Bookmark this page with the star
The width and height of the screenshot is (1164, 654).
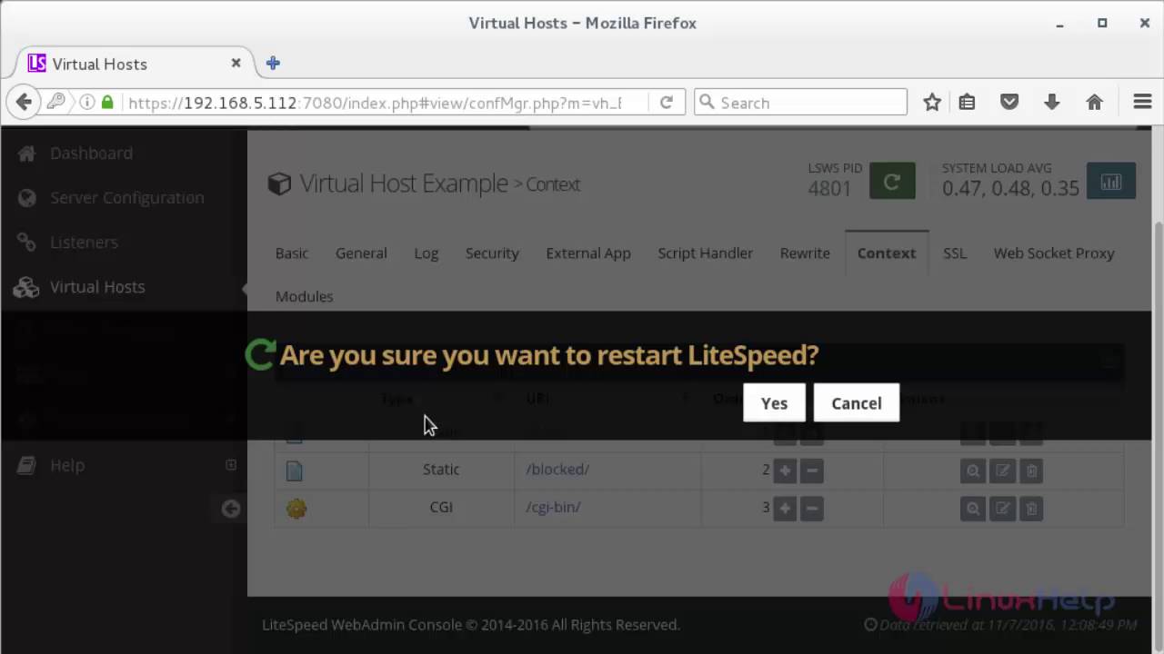pyautogui.click(x=932, y=103)
